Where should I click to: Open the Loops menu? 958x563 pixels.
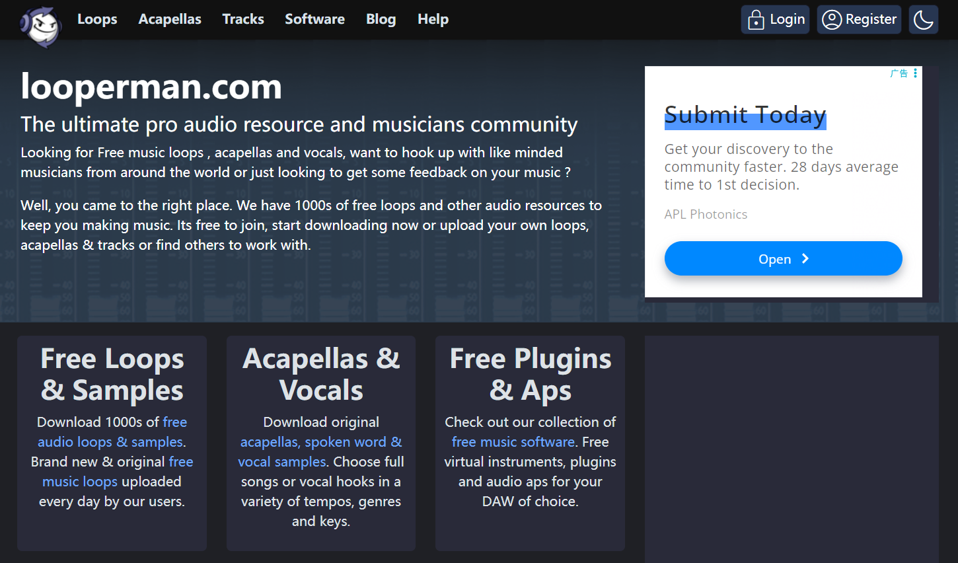point(97,19)
